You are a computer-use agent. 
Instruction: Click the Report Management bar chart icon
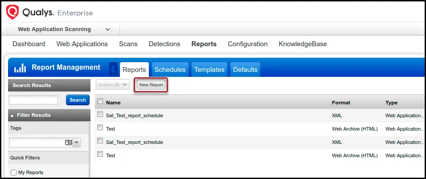pyautogui.click(x=20, y=68)
